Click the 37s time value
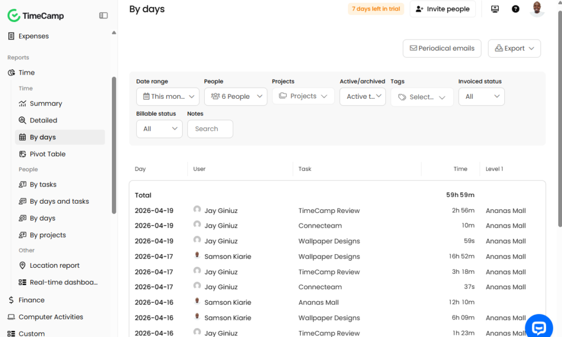This screenshot has width=562, height=337. [469, 287]
